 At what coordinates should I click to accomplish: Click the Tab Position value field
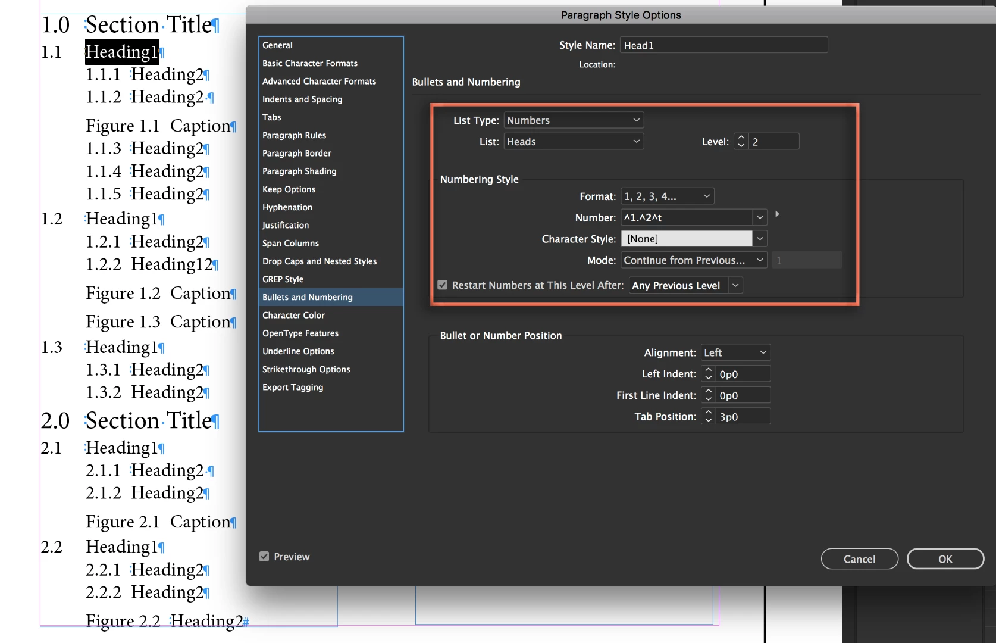pyautogui.click(x=743, y=417)
